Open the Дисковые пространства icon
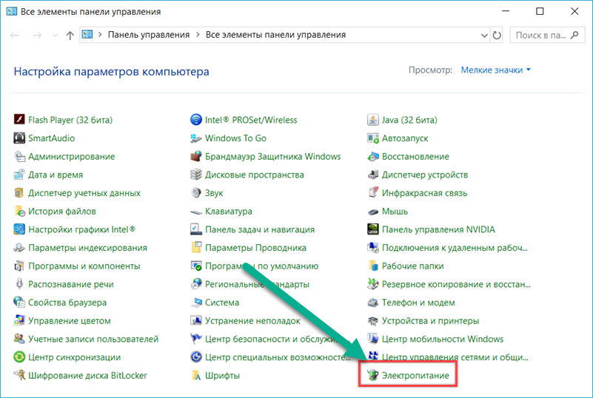Screen dimensions: 593x398 click(x=196, y=175)
